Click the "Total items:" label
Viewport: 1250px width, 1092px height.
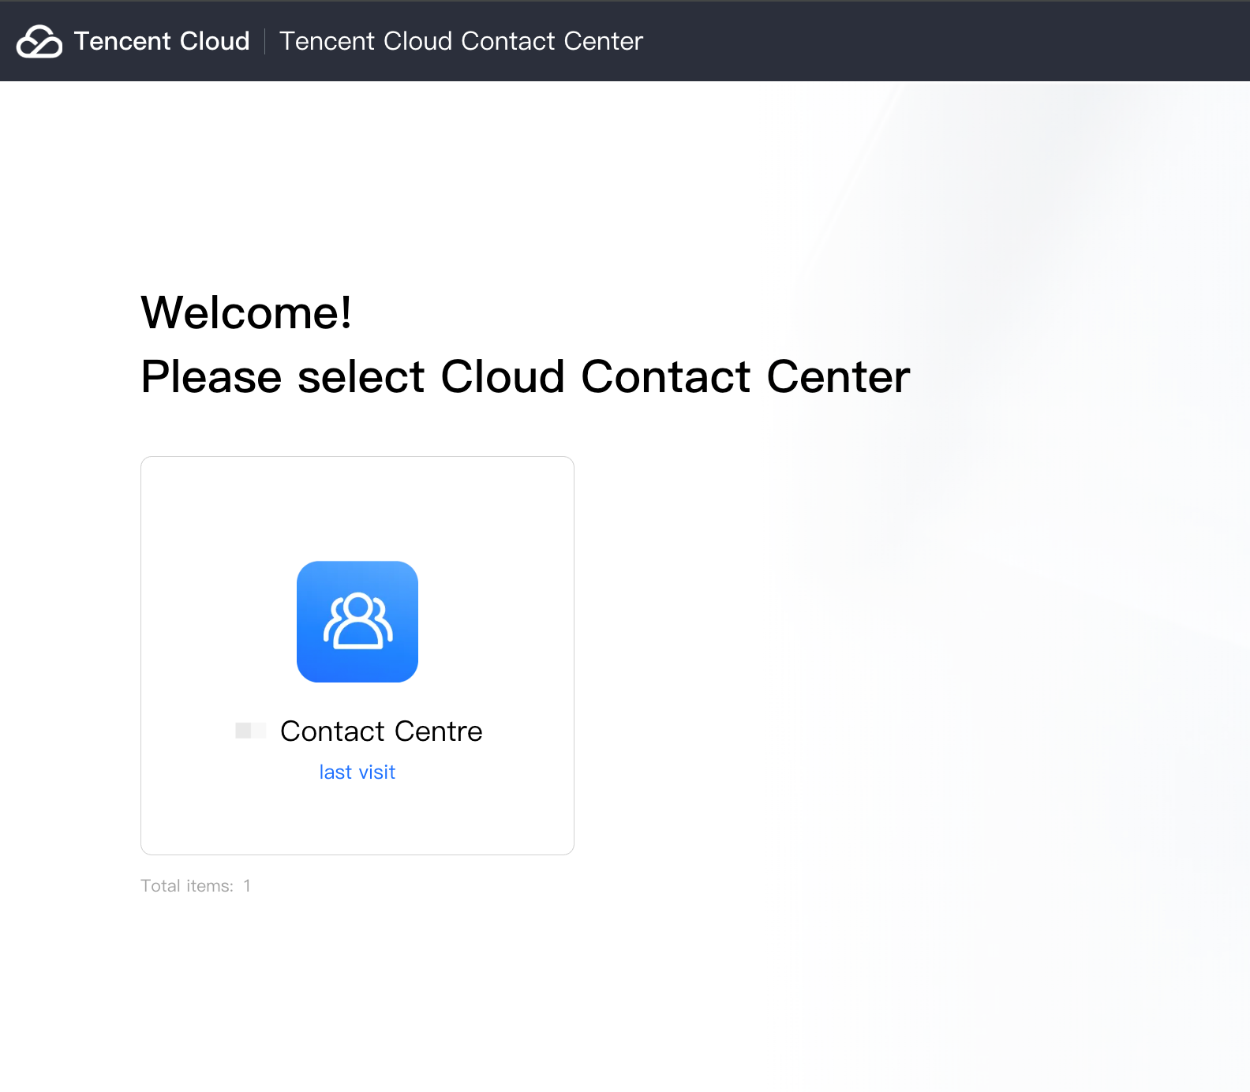point(187,886)
